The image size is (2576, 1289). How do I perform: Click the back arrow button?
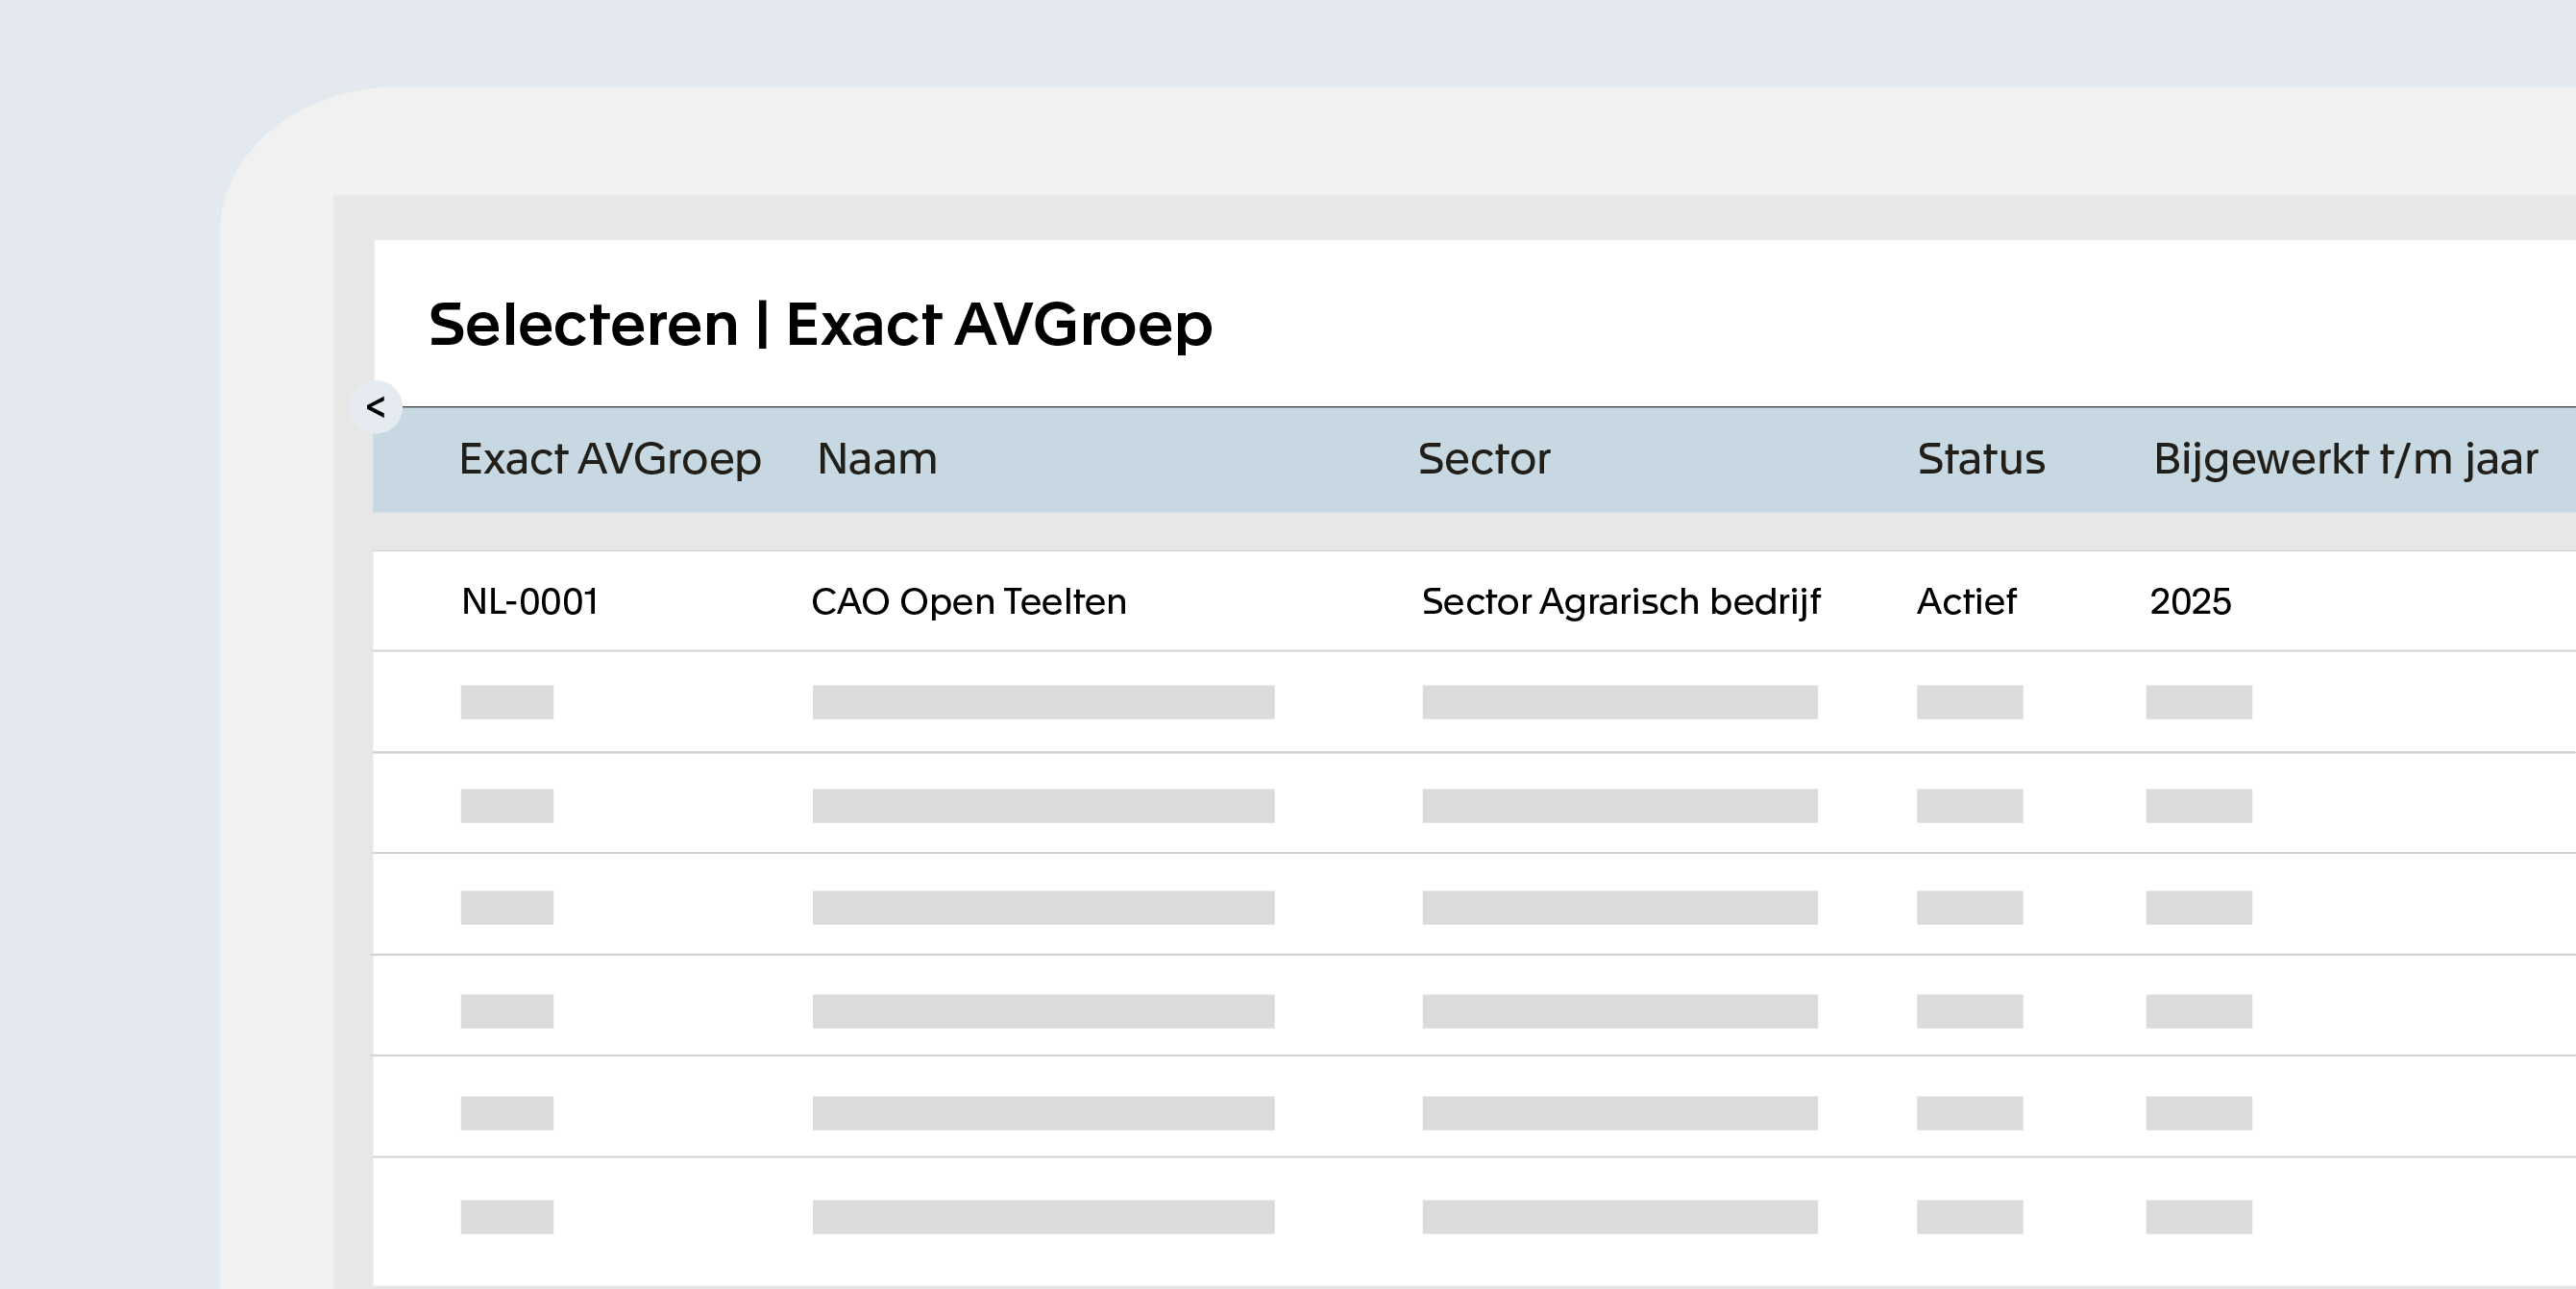pyautogui.click(x=376, y=407)
